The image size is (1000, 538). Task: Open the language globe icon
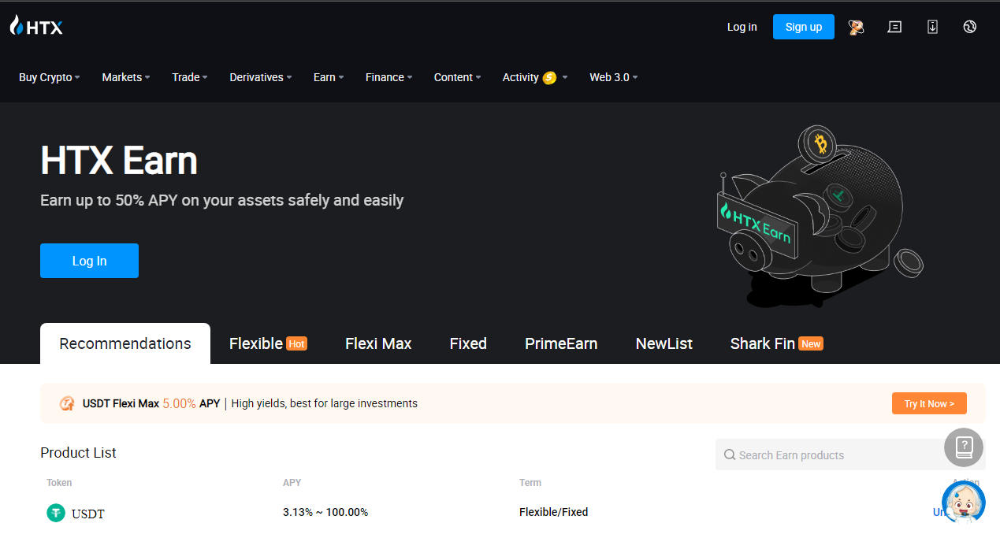970,27
